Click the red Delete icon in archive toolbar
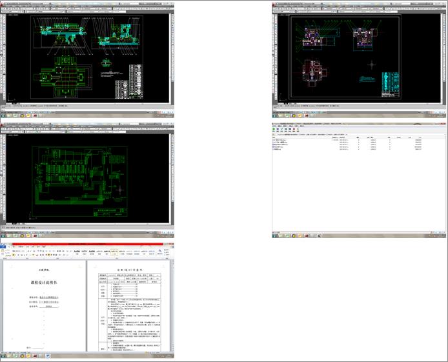 pyautogui.click(x=294, y=129)
